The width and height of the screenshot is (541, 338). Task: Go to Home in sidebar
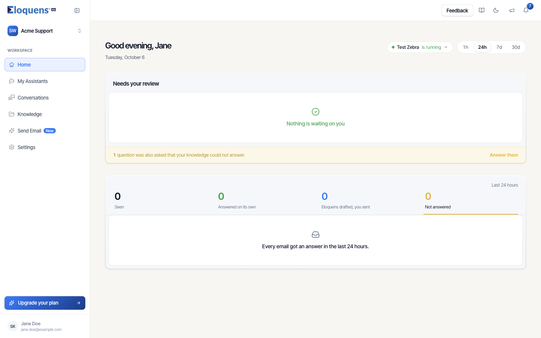pyautogui.click(x=45, y=65)
